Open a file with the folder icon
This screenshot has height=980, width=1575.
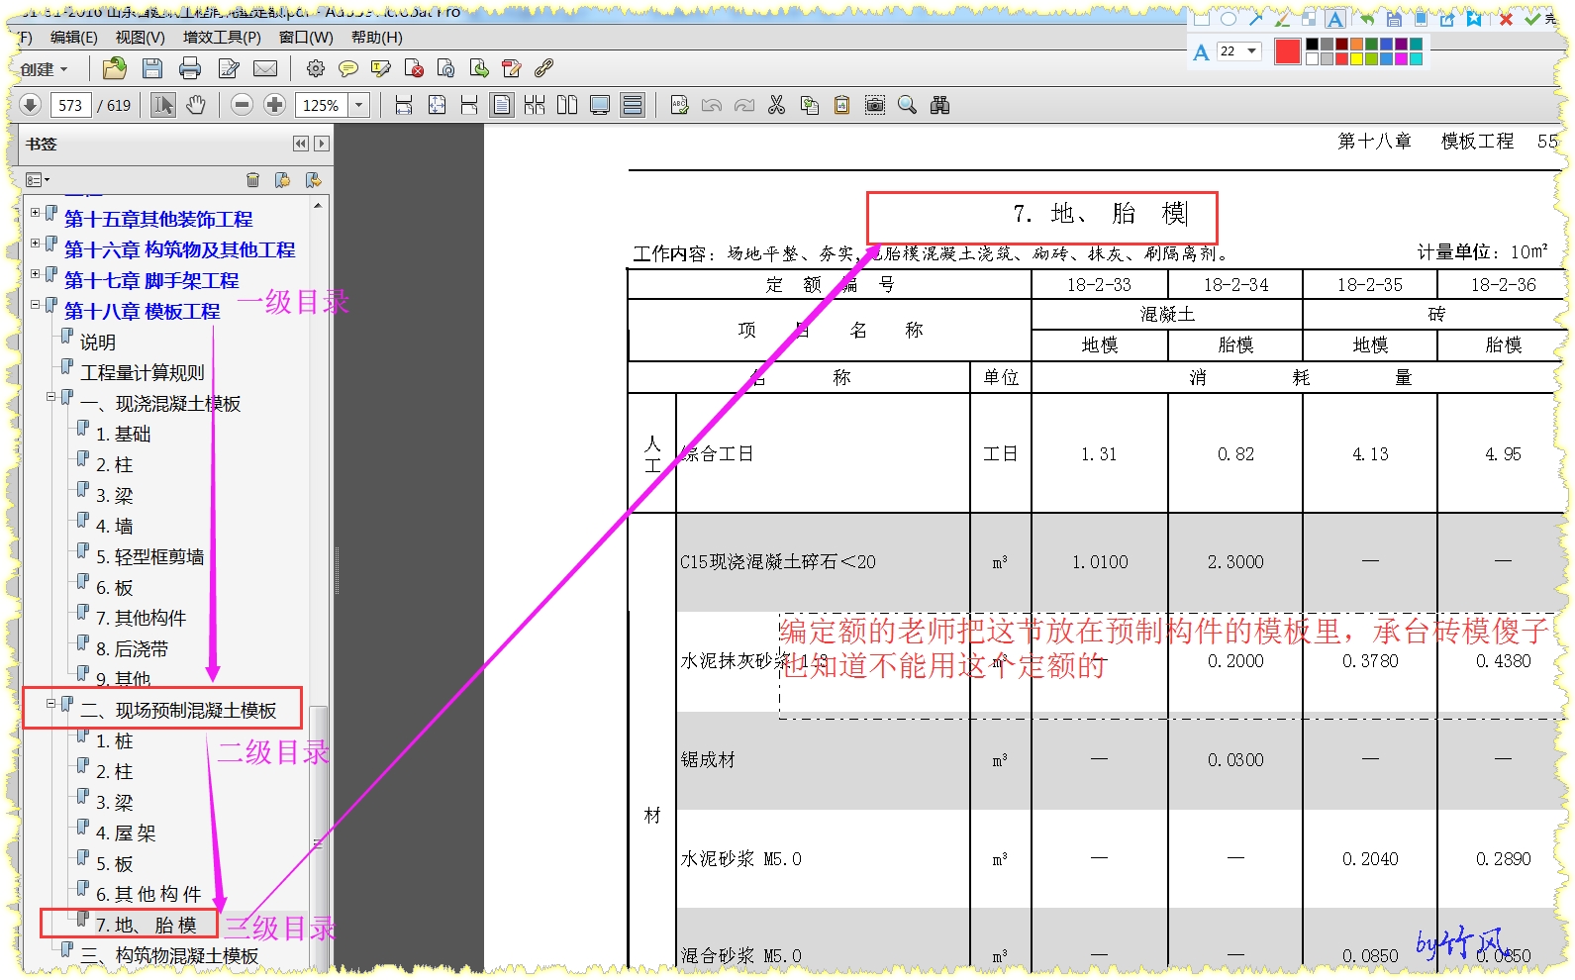(115, 68)
